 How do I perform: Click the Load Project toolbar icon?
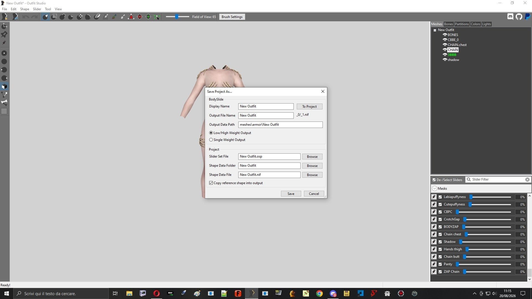pos(15,17)
